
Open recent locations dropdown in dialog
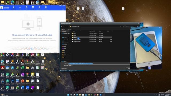pyautogui.click(x=66, y=26)
